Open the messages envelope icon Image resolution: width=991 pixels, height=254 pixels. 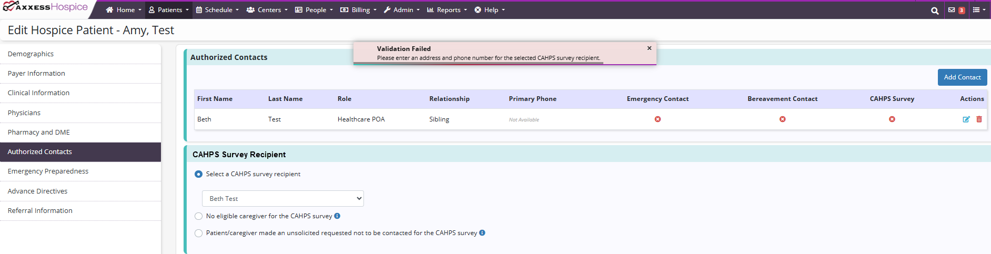click(x=952, y=10)
